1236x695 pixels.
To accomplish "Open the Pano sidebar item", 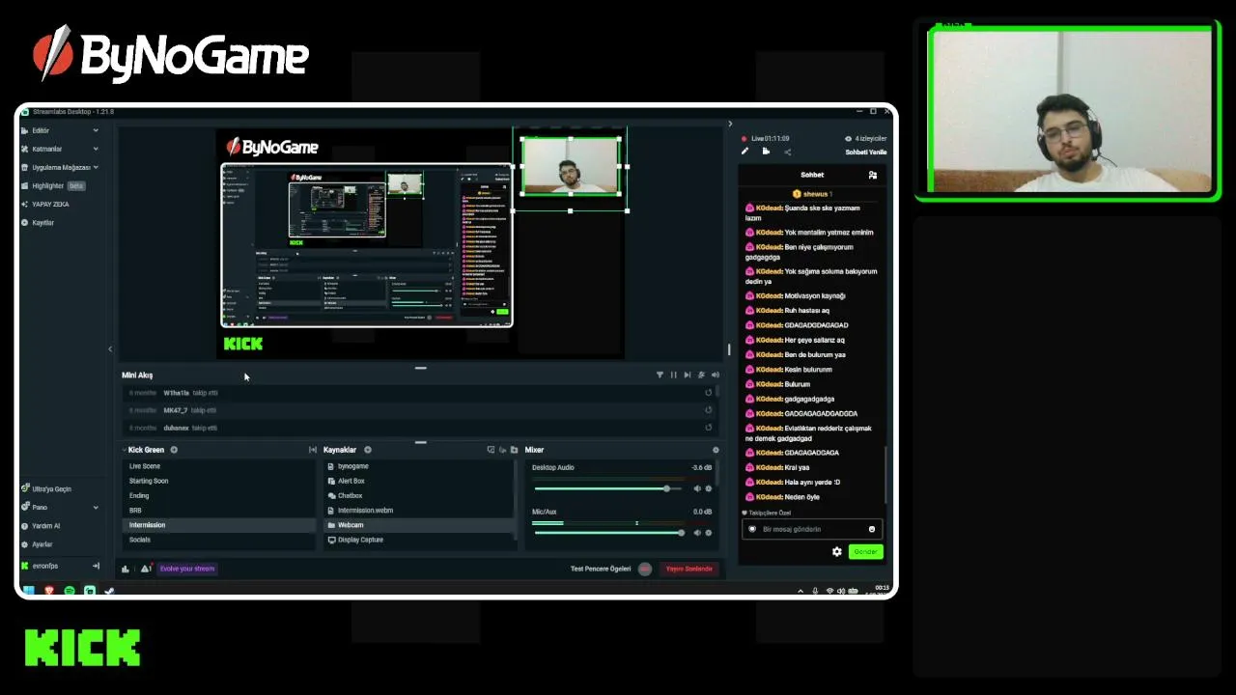I will [x=40, y=507].
